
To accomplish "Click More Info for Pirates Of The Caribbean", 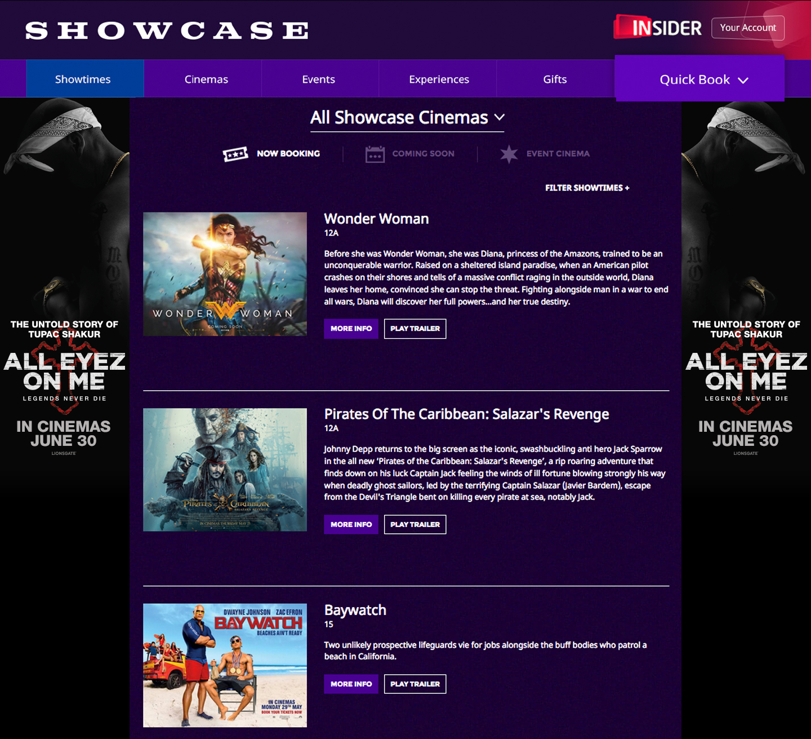I will point(351,524).
